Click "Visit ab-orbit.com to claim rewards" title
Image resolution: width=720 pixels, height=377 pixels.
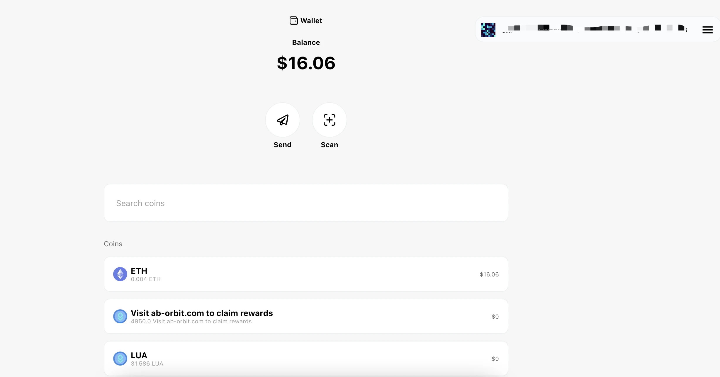(x=202, y=313)
